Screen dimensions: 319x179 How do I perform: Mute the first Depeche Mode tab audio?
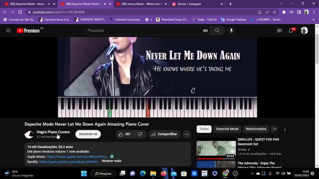pos(49,4)
